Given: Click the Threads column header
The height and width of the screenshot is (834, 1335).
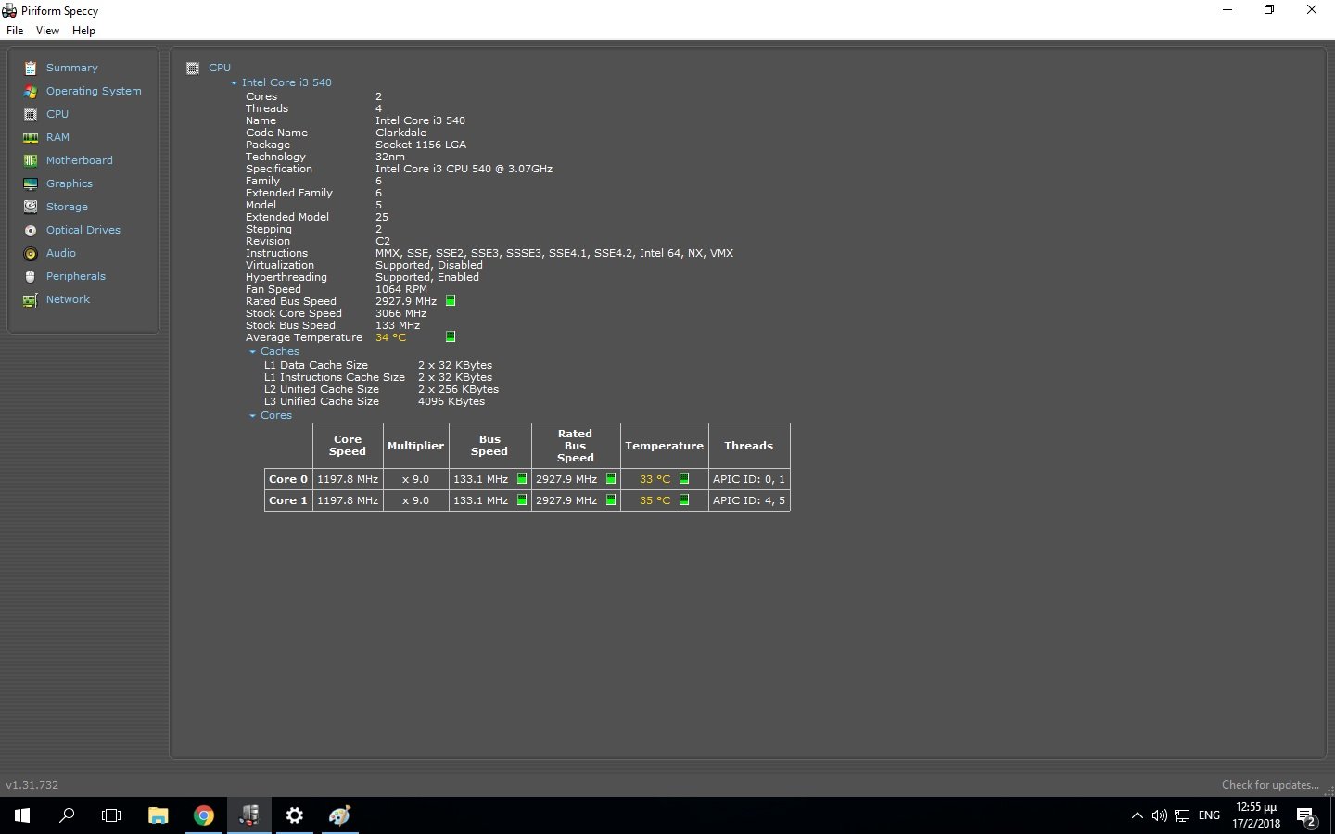Looking at the screenshot, I should click(749, 446).
